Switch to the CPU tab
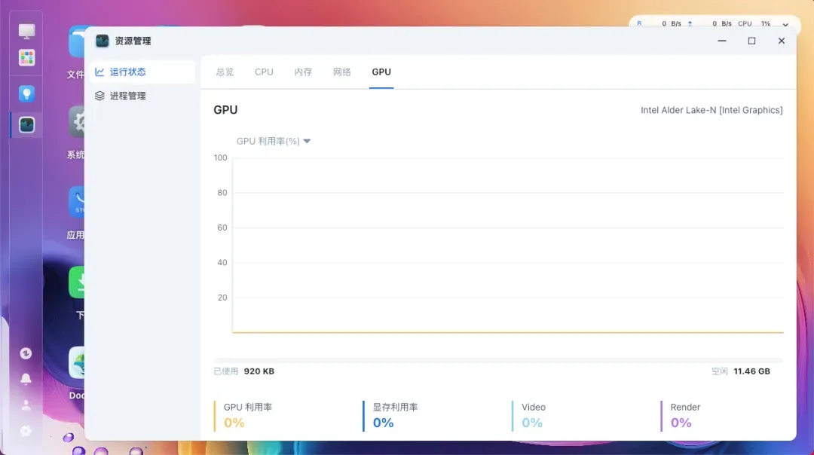 [264, 72]
